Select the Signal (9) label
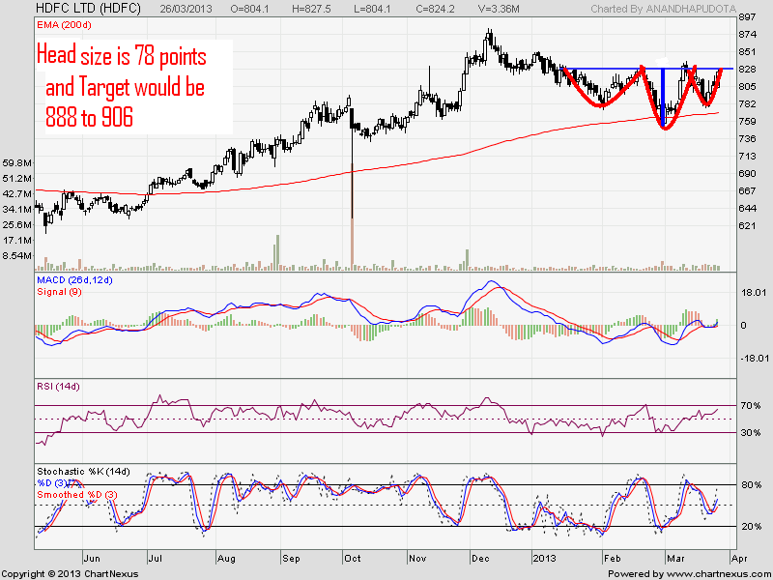773x580 pixels. click(x=59, y=292)
